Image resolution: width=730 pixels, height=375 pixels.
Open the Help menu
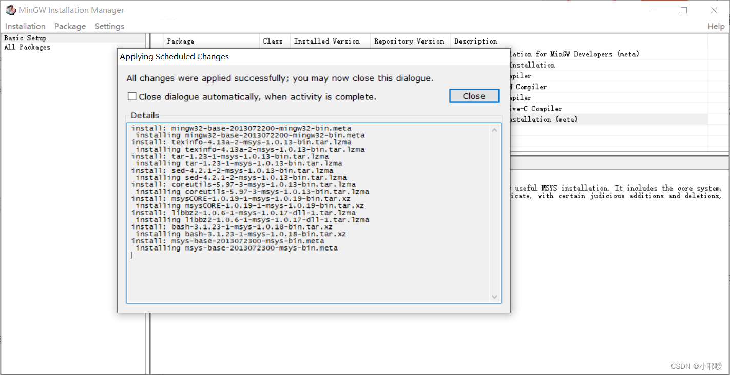coord(716,26)
